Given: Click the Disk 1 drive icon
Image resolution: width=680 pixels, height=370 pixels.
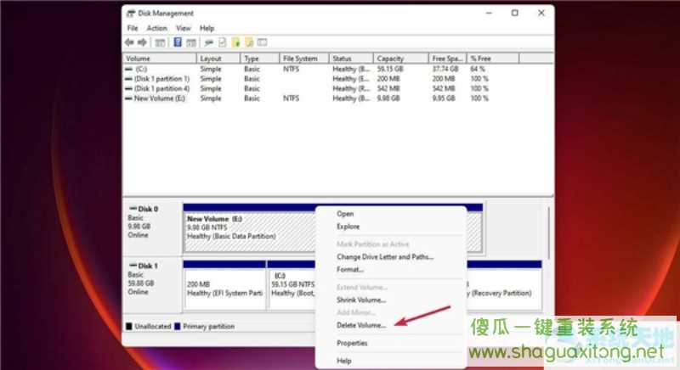Looking at the screenshot, I should pyautogui.click(x=133, y=266).
